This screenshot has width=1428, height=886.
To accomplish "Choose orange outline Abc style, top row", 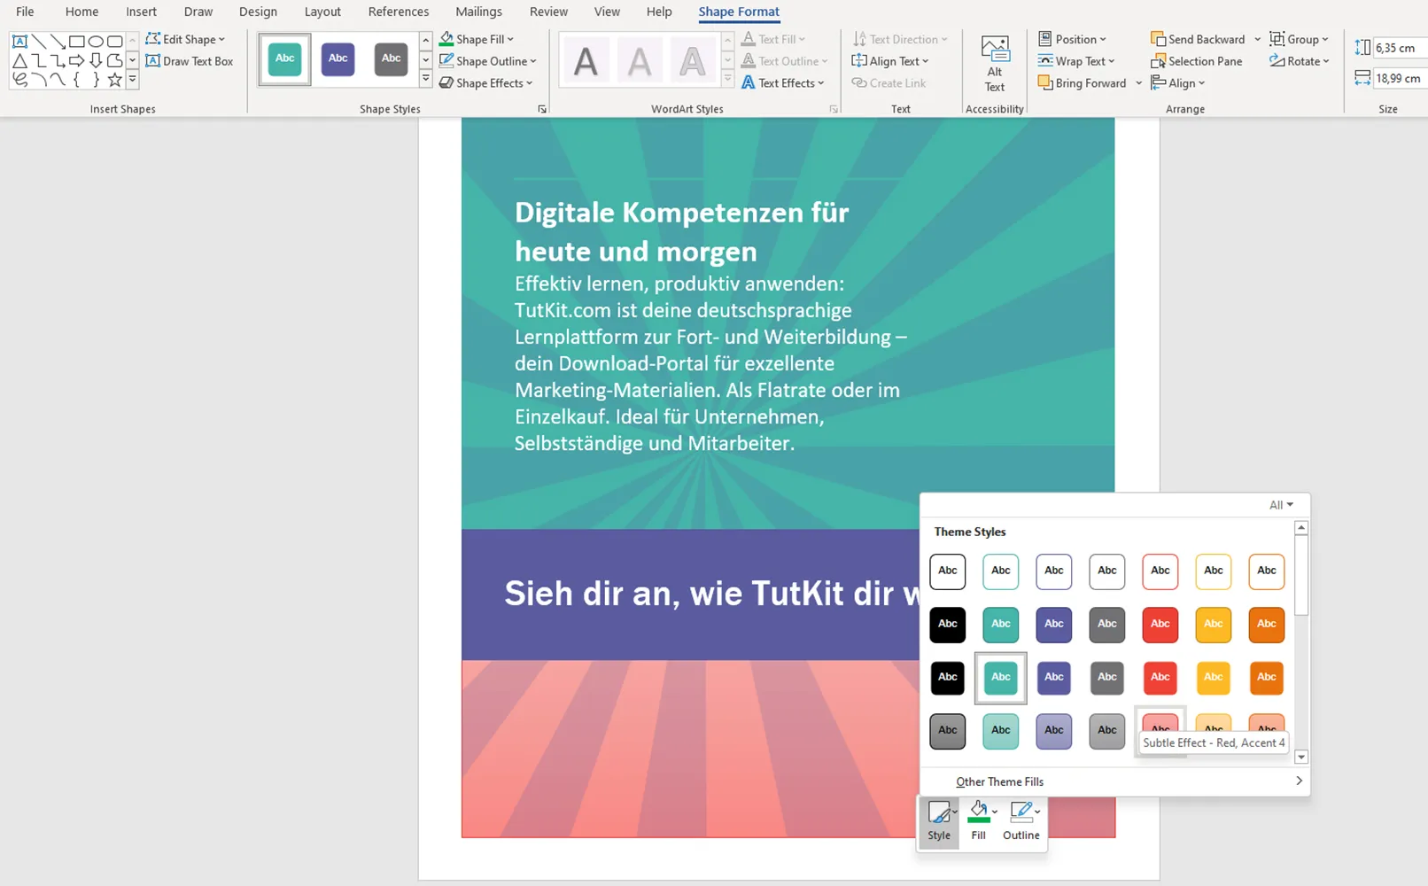I will click(1267, 571).
